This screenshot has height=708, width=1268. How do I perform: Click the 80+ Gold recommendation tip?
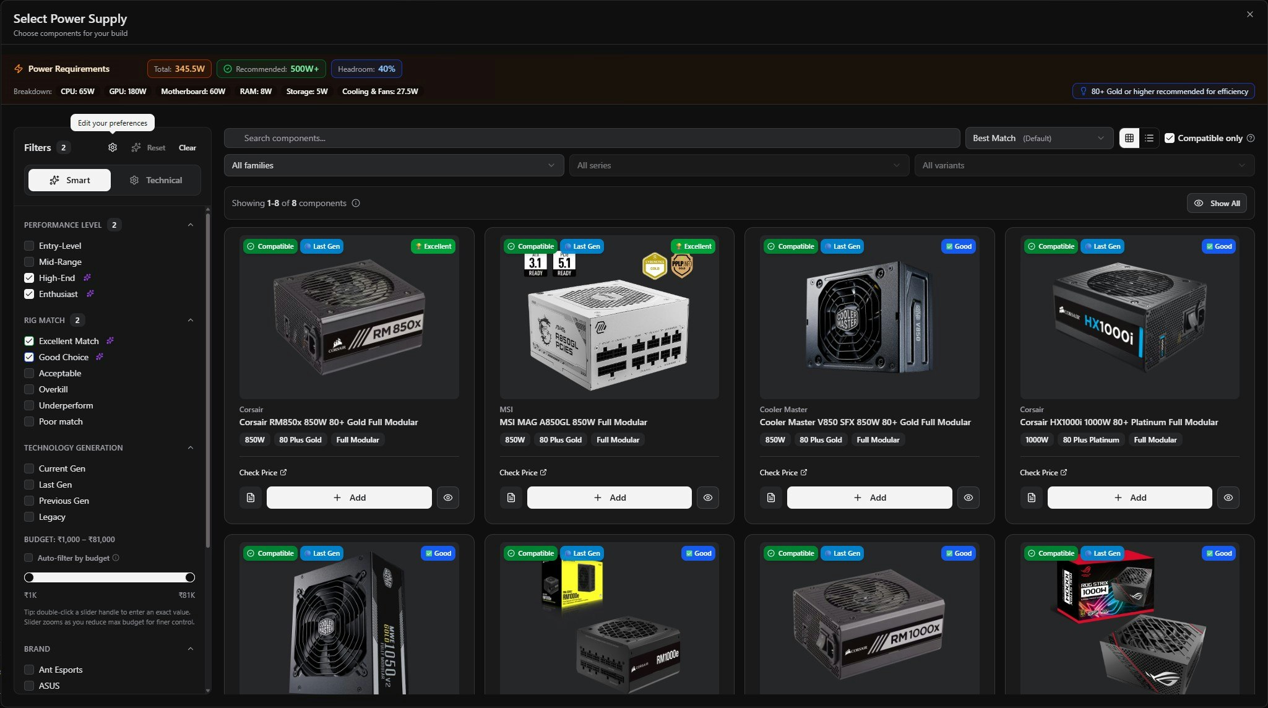(x=1163, y=91)
